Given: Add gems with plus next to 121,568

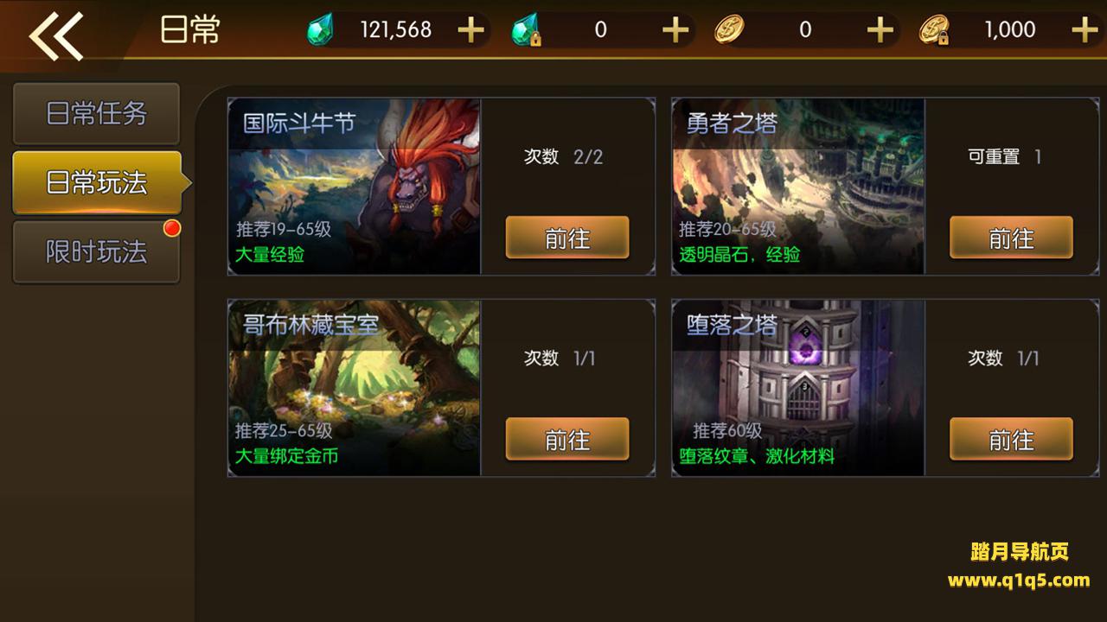Looking at the screenshot, I should [x=470, y=30].
